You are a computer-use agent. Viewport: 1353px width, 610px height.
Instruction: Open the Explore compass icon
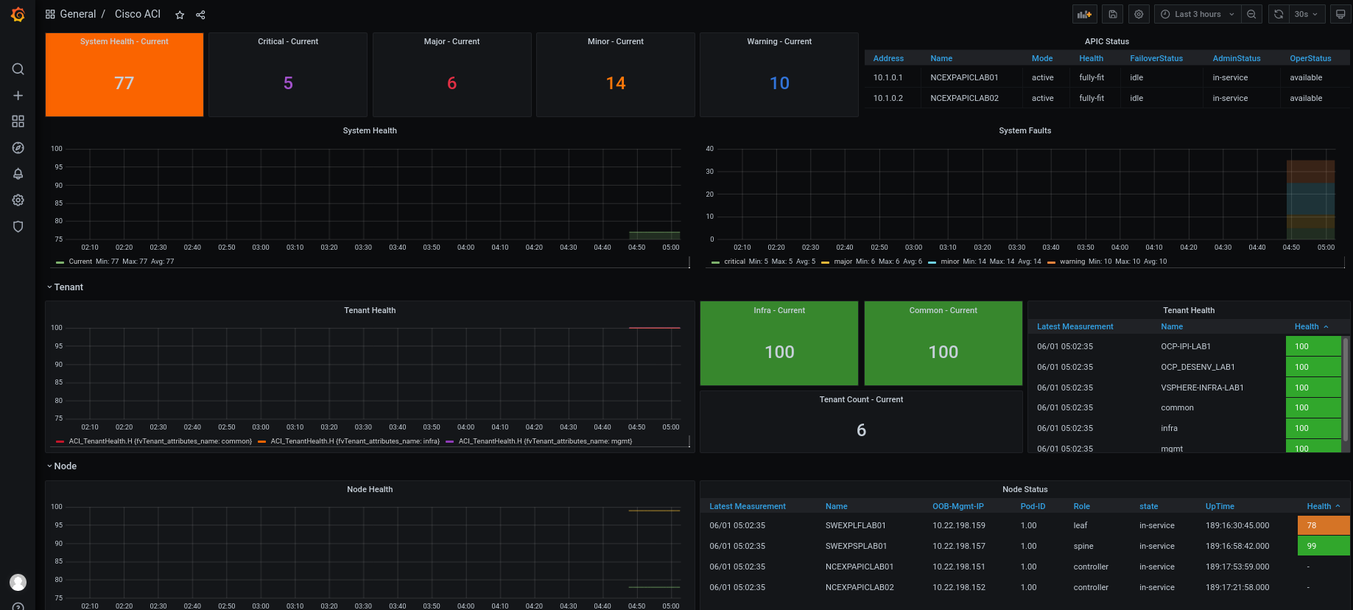pos(18,148)
